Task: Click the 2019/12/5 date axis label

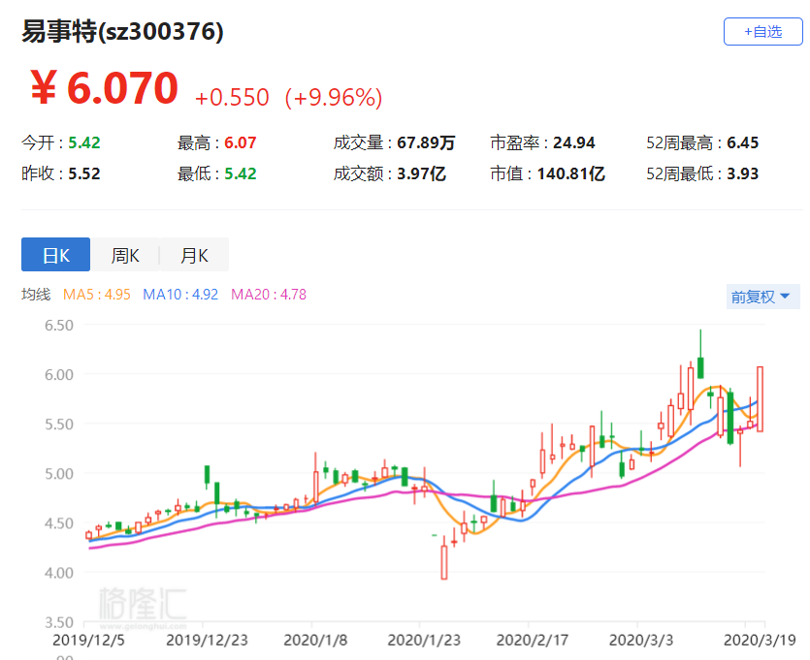Action: 85,641
